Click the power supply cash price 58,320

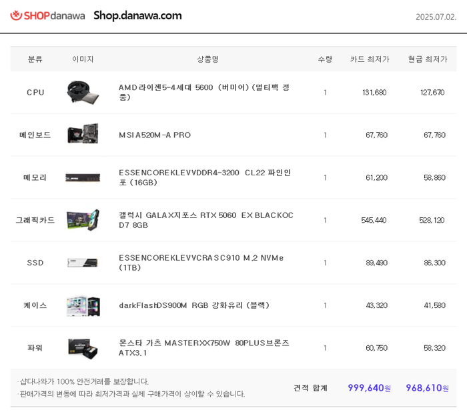[434, 348]
